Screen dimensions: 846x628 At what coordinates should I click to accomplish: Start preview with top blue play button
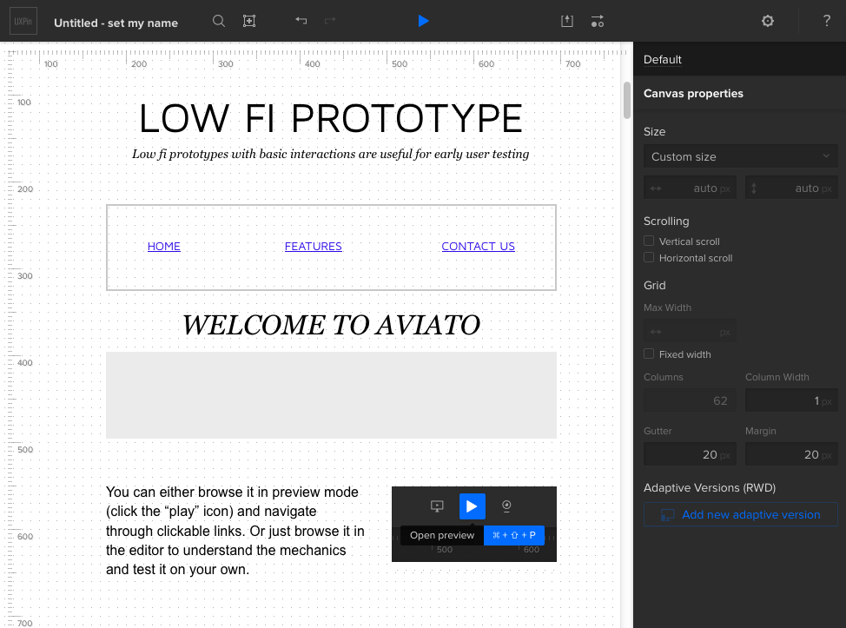424,21
